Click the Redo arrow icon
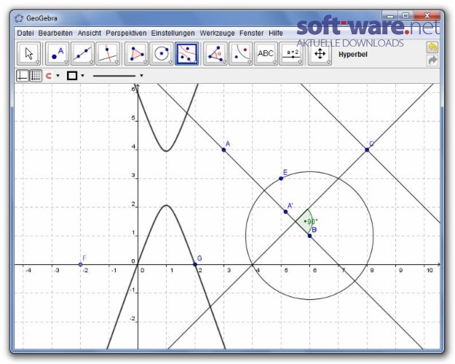The height and width of the screenshot is (364, 455). (432, 60)
